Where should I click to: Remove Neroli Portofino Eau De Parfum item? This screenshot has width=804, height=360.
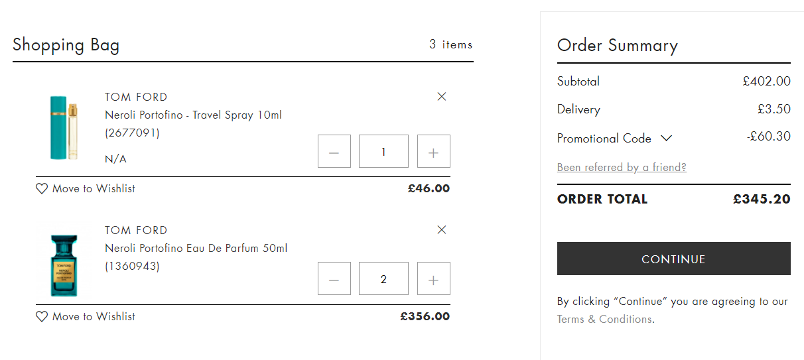[x=442, y=230]
